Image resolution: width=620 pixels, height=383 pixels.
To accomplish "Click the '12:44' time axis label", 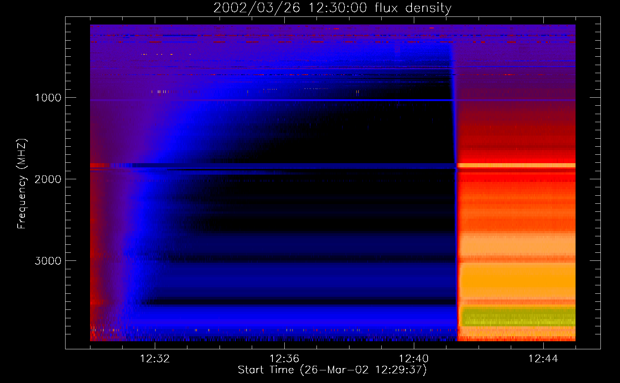I will 543,359.
